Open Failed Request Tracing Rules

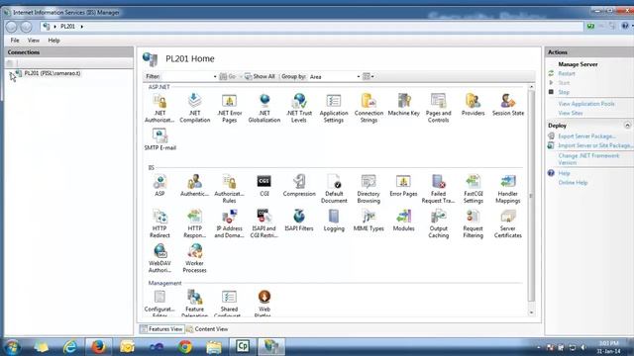(x=438, y=189)
